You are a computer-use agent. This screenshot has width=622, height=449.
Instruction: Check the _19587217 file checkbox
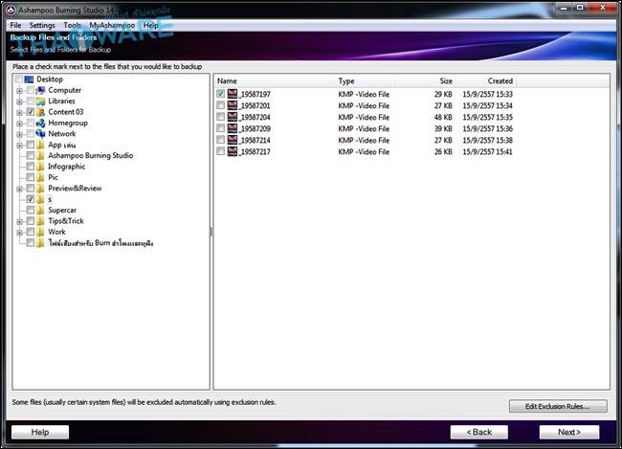(220, 151)
